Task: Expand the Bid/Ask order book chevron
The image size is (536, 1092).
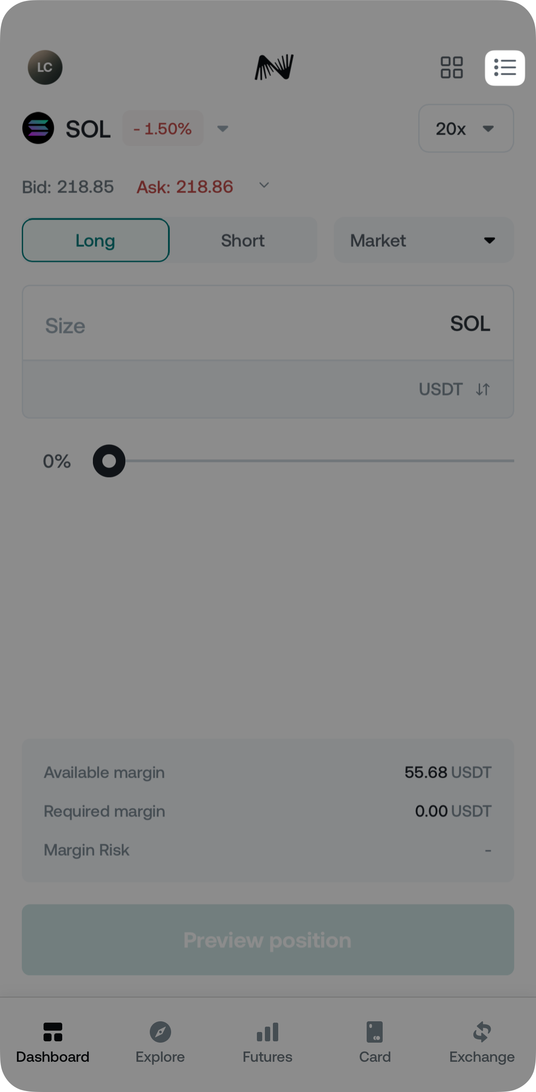Action: 264,185
